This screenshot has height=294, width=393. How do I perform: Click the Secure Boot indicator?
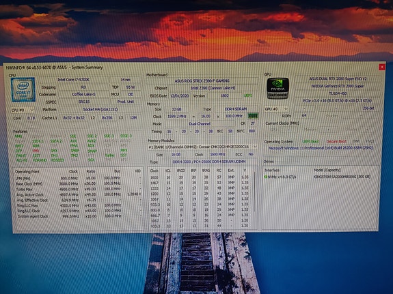click(x=336, y=141)
